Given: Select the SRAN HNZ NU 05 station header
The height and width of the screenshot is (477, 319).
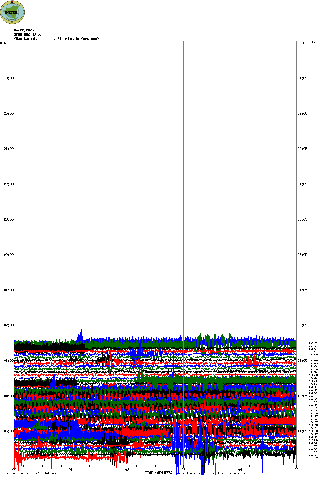Looking at the screenshot, I should [x=28, y=34].
